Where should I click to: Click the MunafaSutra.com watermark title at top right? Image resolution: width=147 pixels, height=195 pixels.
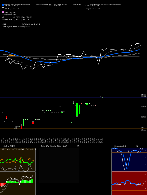coord(107,4)
